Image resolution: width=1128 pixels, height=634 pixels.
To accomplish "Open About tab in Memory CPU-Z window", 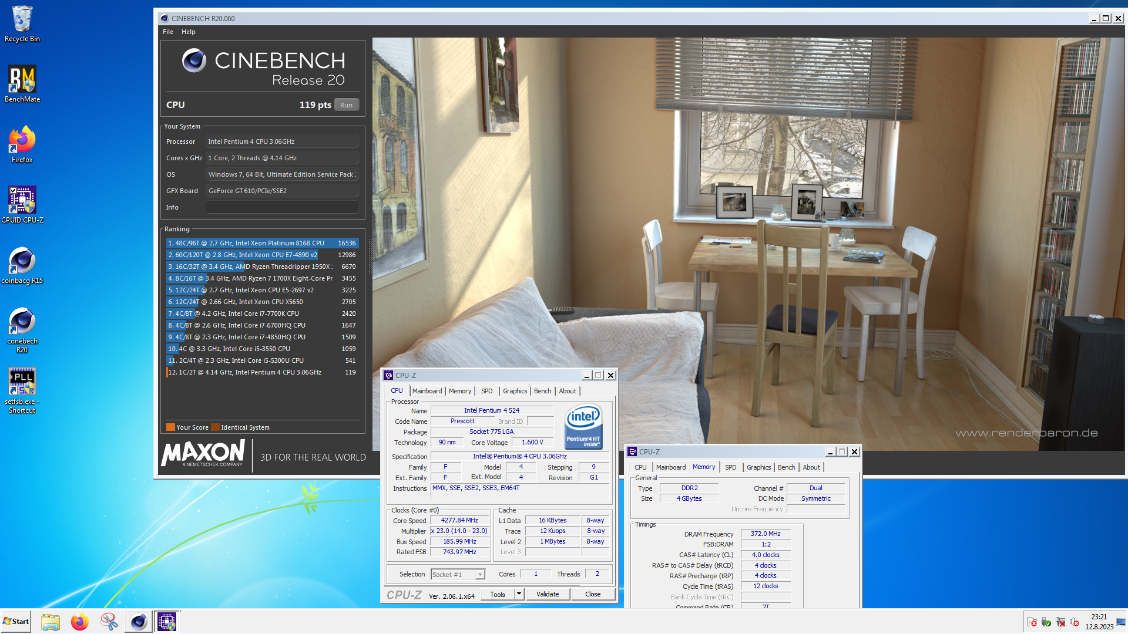I will point(811,467).
